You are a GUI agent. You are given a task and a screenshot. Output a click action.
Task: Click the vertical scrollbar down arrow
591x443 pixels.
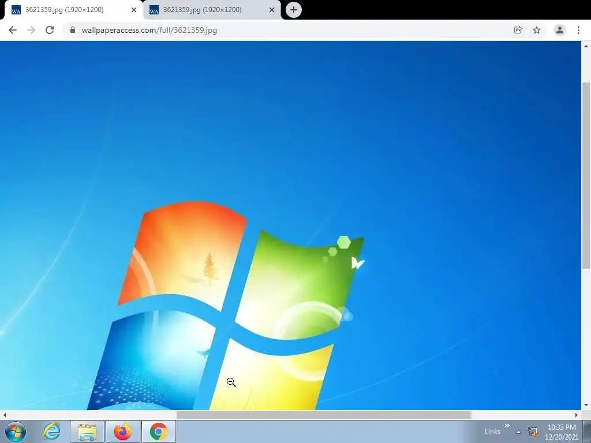click(586, 405)
